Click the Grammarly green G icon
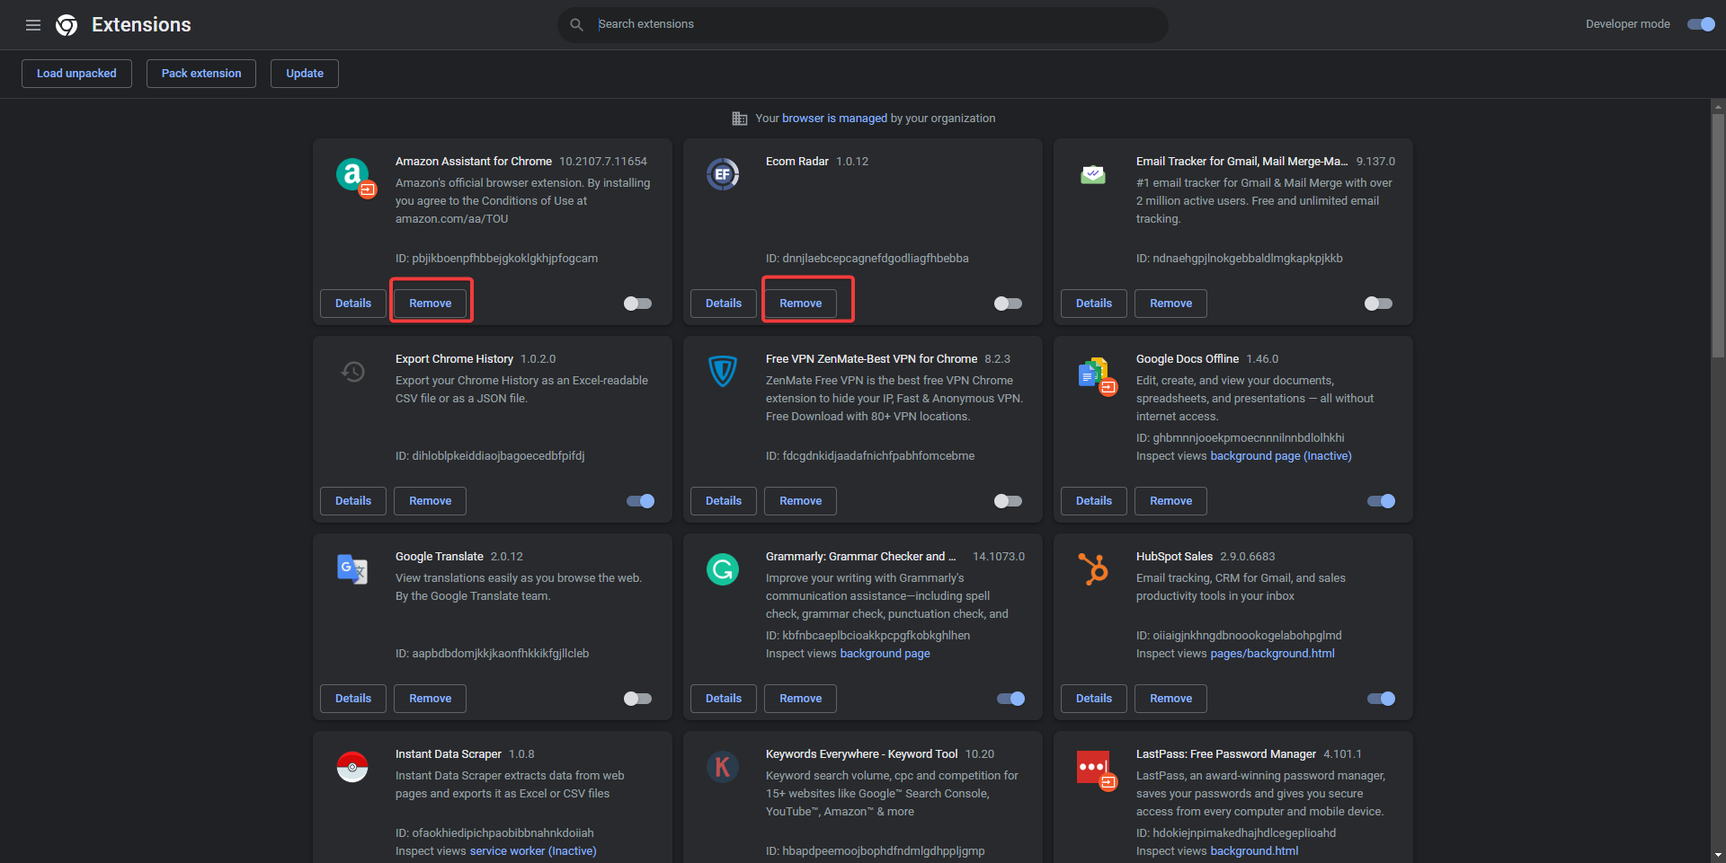This screenshot has width=1726, height=863. pos(723,569)
